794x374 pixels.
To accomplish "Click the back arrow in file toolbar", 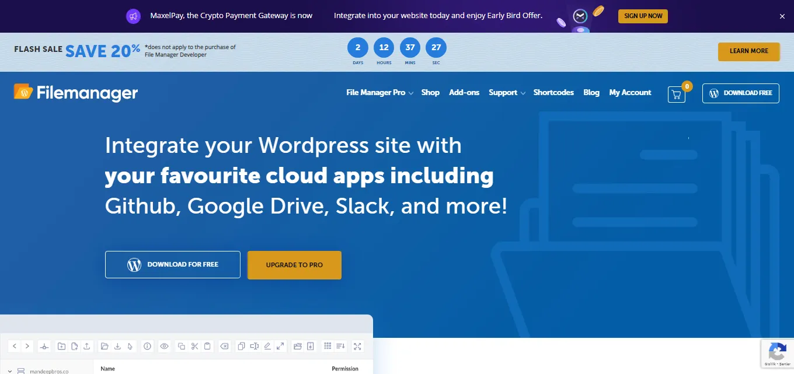I will point(15,346).
